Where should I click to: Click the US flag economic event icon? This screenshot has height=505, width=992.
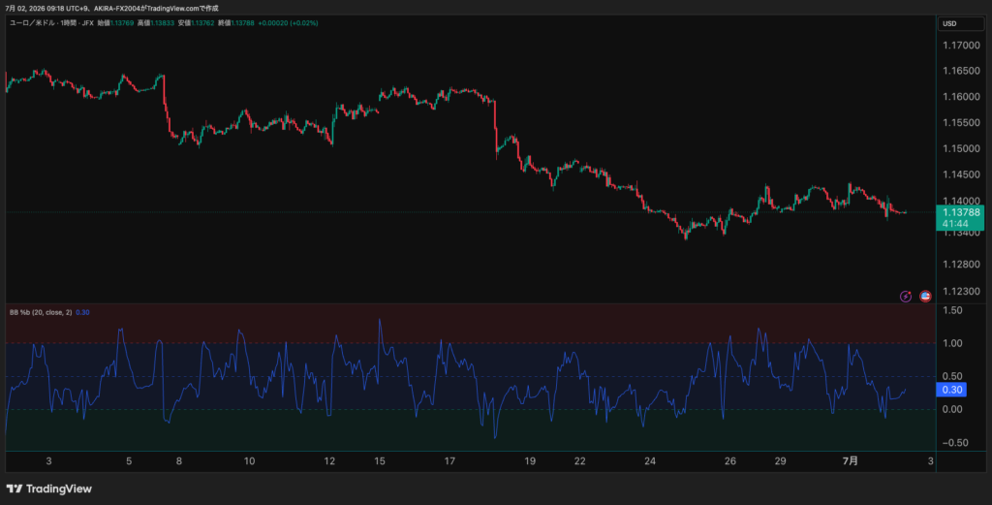coord(925,297)
